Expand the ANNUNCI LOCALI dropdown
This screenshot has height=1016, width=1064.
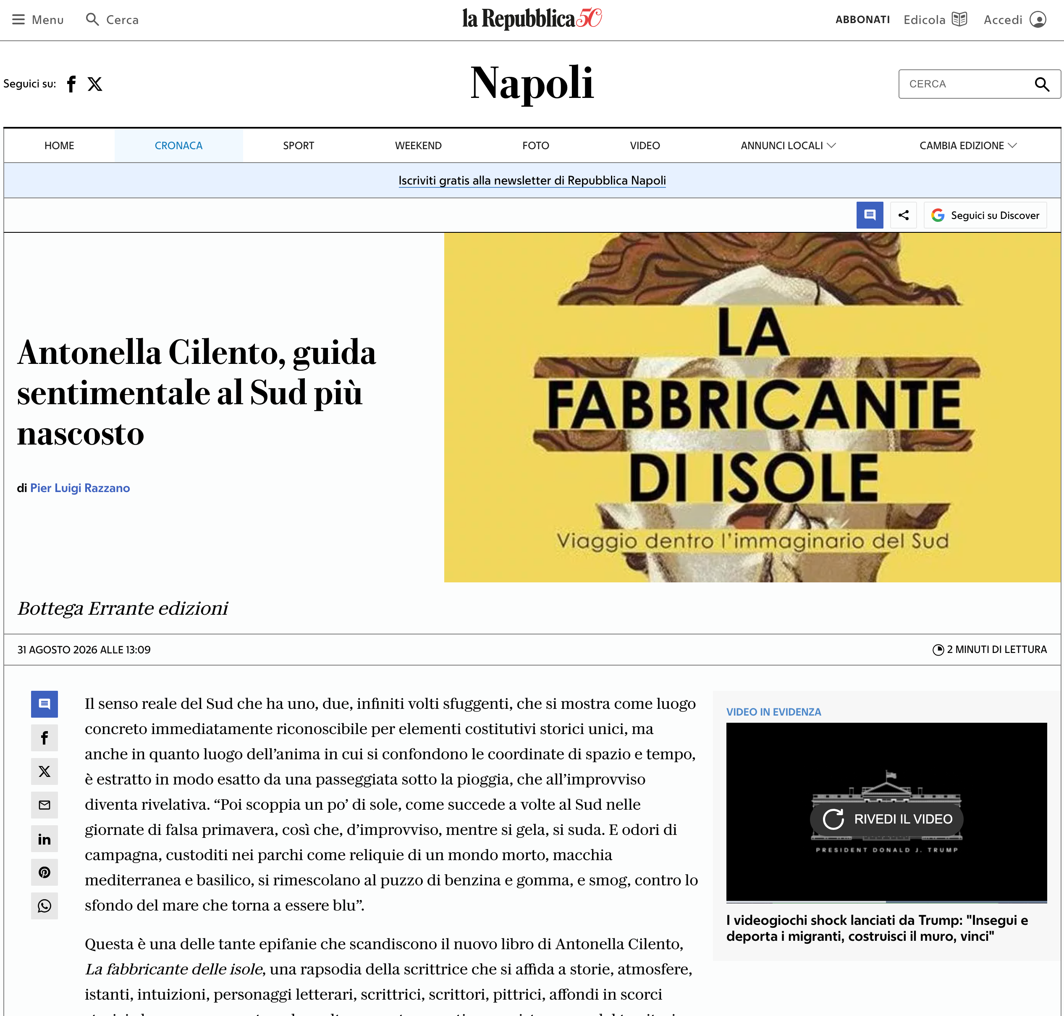coord(788,146)
